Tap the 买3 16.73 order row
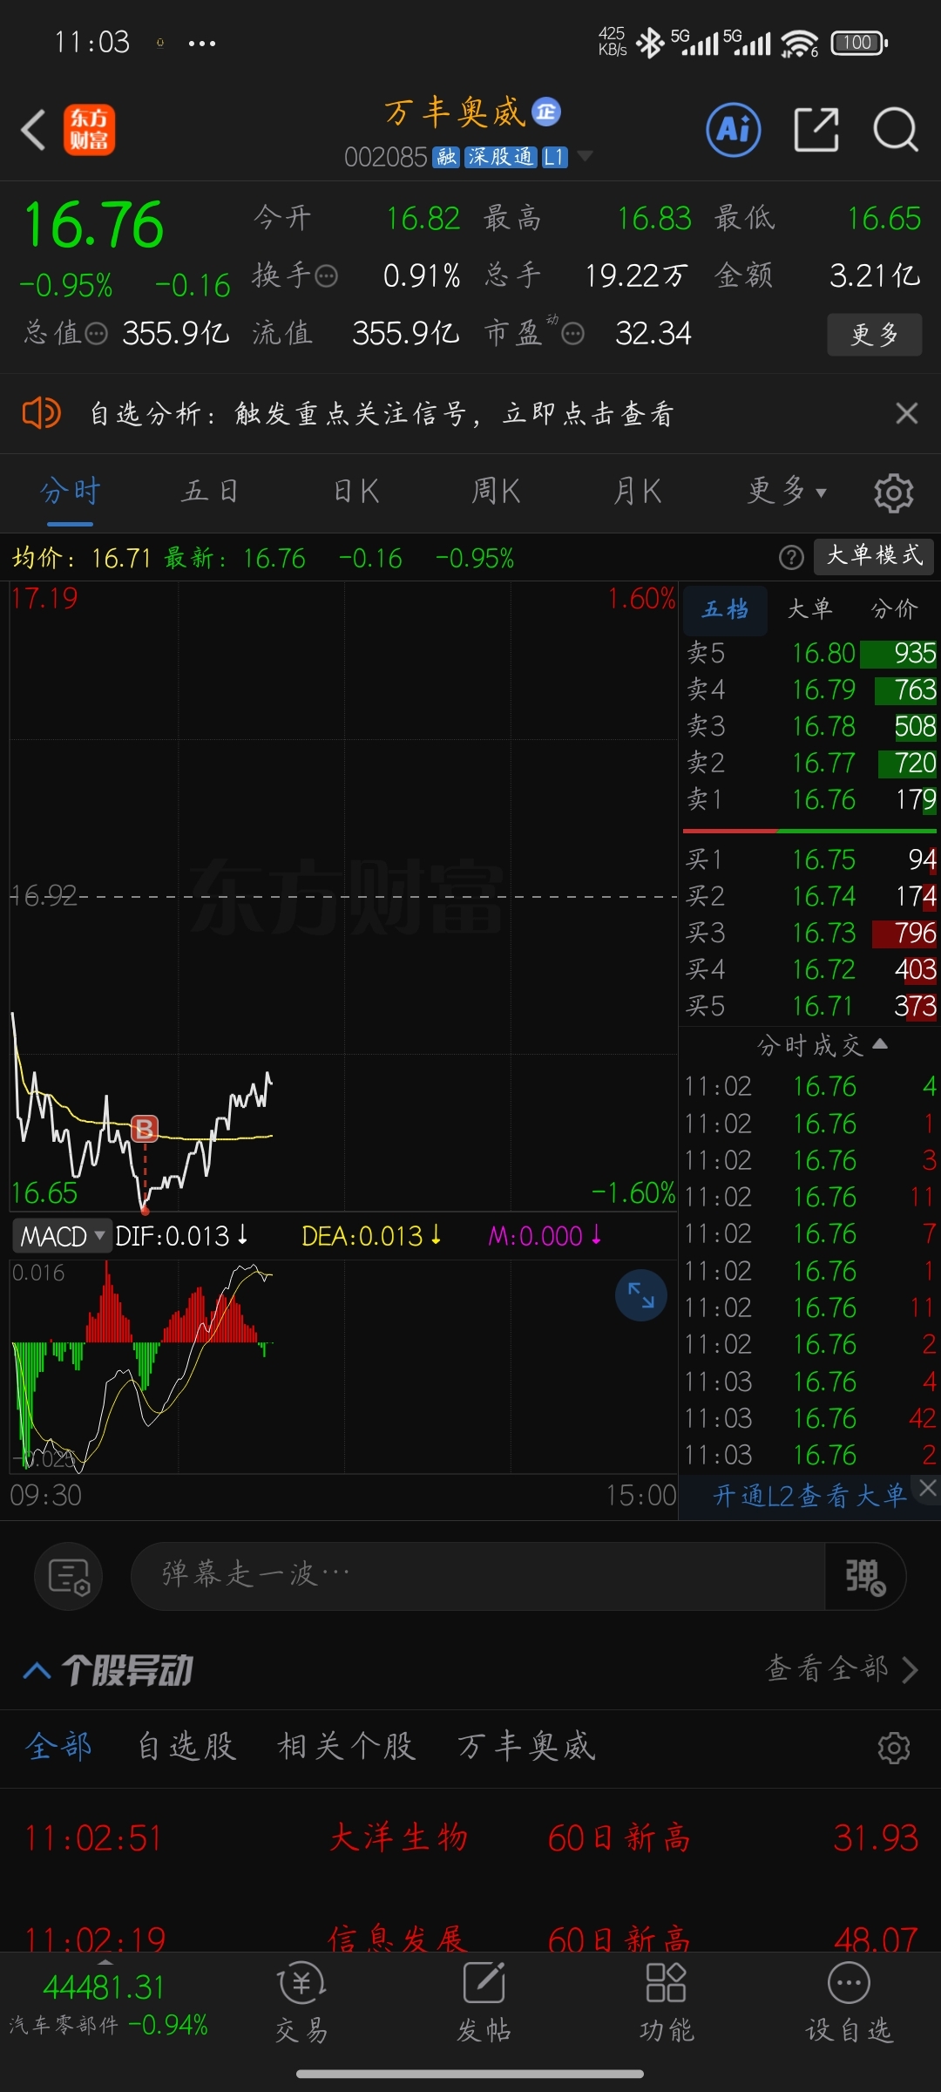This screenshot has width=941, height=2092. point(810,933)
